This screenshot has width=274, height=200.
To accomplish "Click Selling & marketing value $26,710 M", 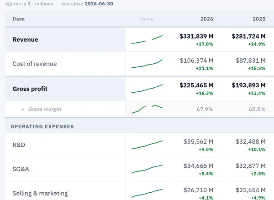I will (198, 190).
